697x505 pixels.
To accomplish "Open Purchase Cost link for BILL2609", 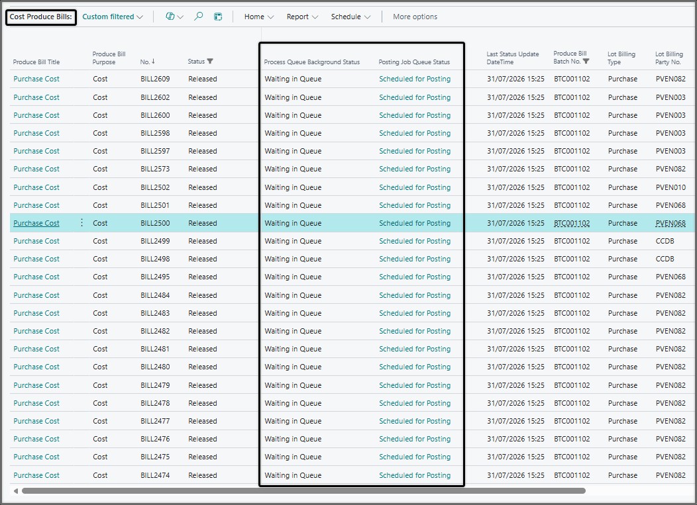I will point(36,79).
